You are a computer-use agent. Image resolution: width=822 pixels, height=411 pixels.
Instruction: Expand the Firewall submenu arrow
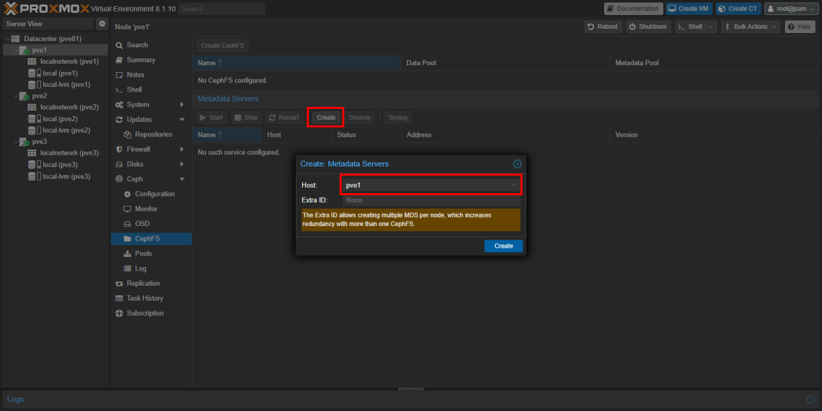[x=182, y=149]
